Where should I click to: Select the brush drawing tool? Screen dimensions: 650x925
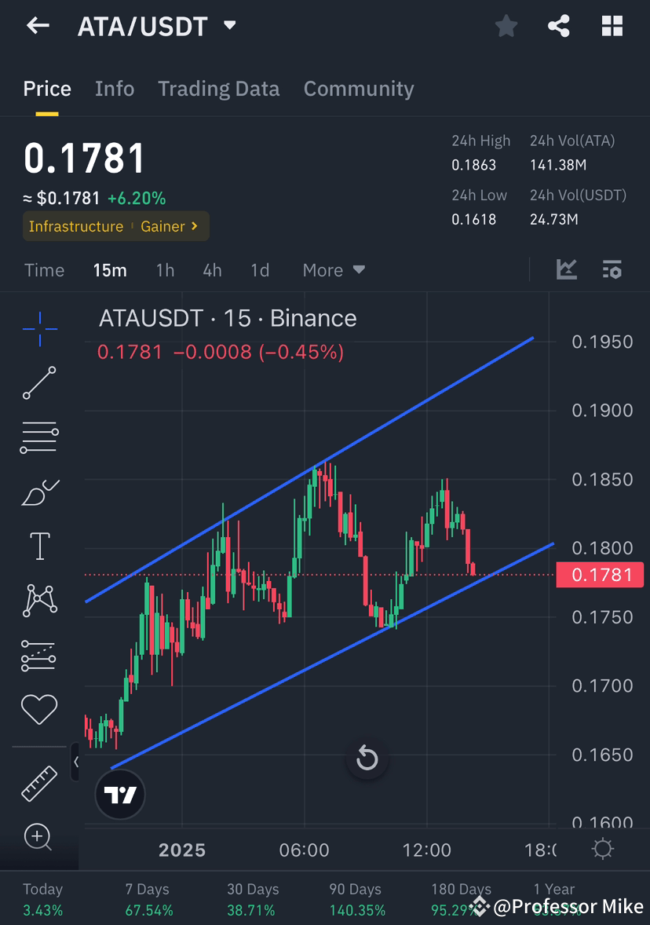[40, 492]
